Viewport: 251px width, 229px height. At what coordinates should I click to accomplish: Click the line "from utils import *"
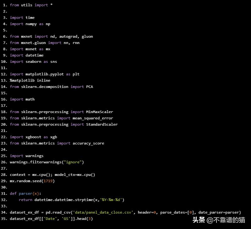click(x=31, y=5)
